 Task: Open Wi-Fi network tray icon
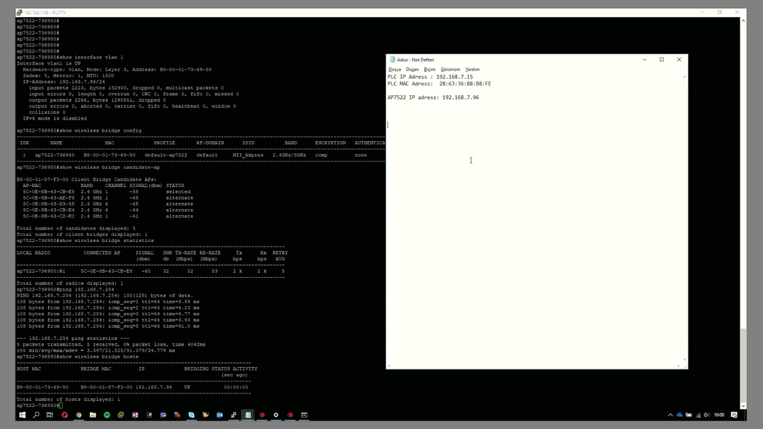(x=697, y=415)
